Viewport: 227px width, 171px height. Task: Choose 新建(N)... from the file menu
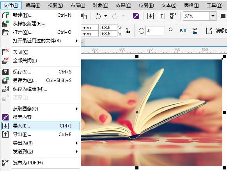click(41, 15)
